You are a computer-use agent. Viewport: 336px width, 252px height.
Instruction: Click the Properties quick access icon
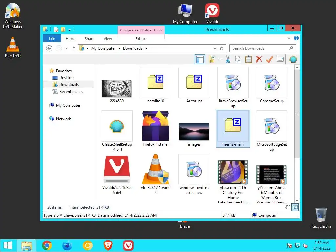click(56, 30)
